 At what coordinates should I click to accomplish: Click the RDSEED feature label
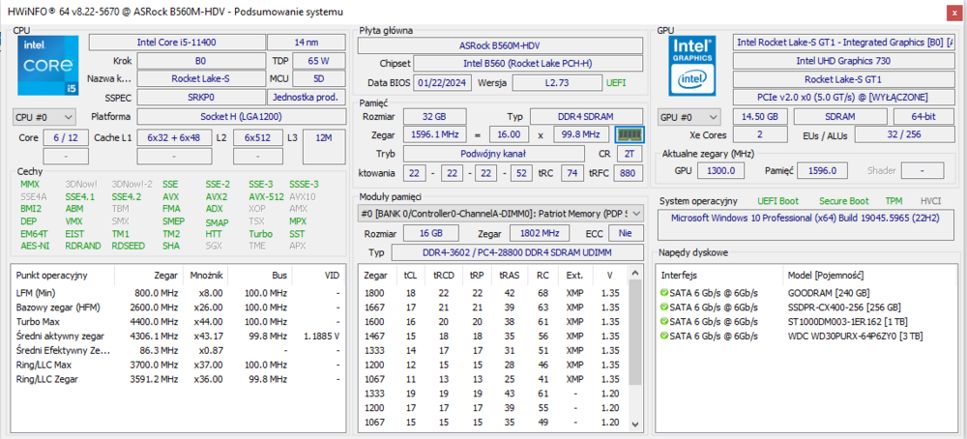click(x=129, y=246)
